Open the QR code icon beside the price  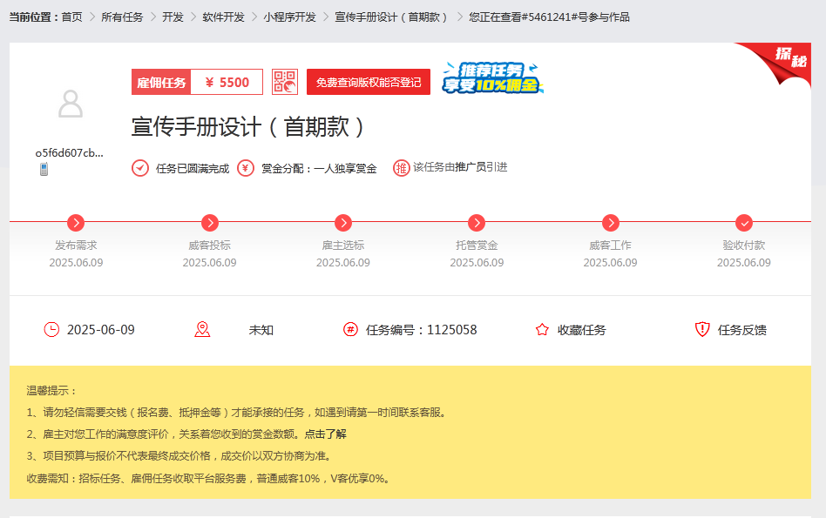pyautogui.click(x=283, y=81)
